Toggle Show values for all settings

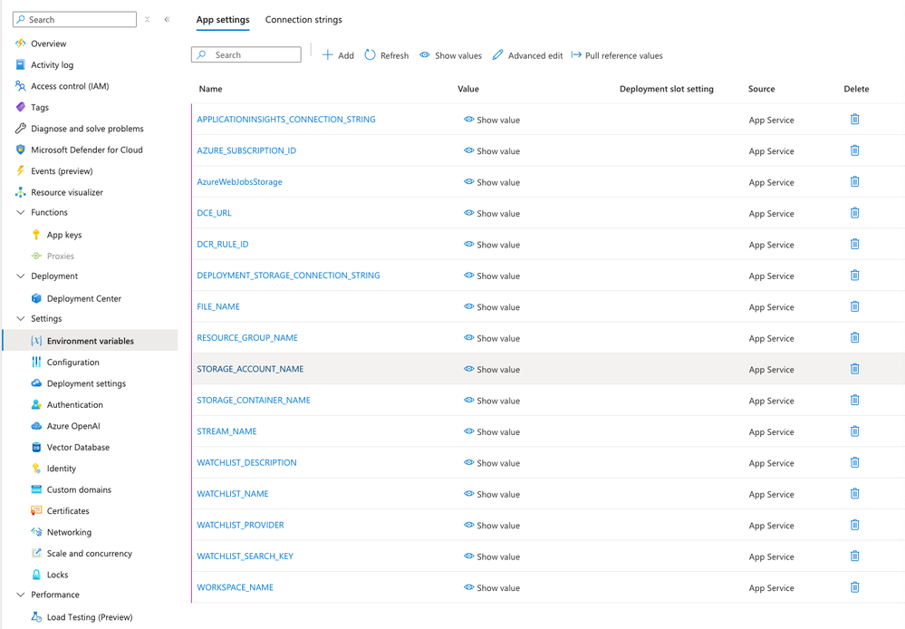pos(450,55)
